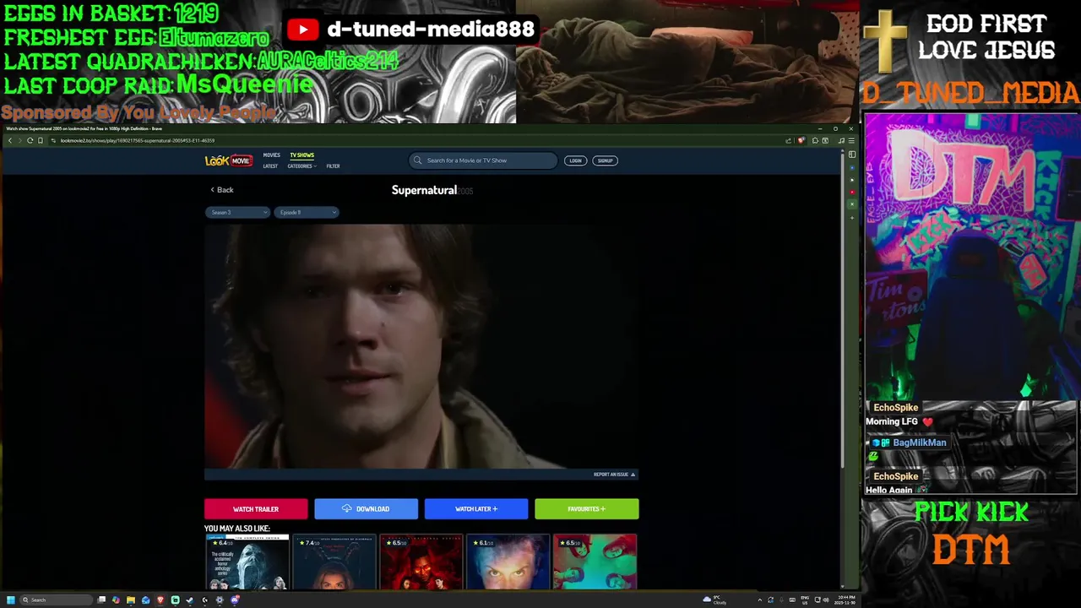Click the Windows taskbar Search box
The image size is (1081, 608).
coord(56,600)
